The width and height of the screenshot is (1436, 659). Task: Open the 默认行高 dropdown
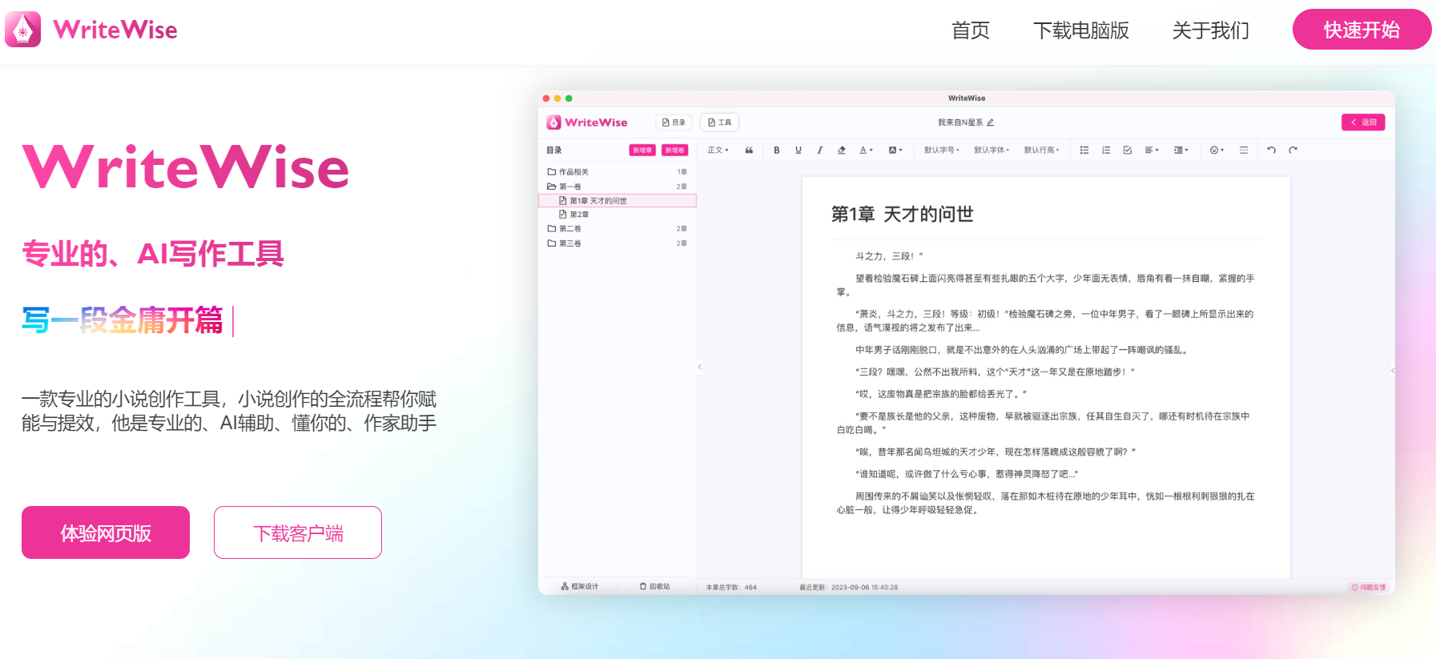(x=1041, y=150)
